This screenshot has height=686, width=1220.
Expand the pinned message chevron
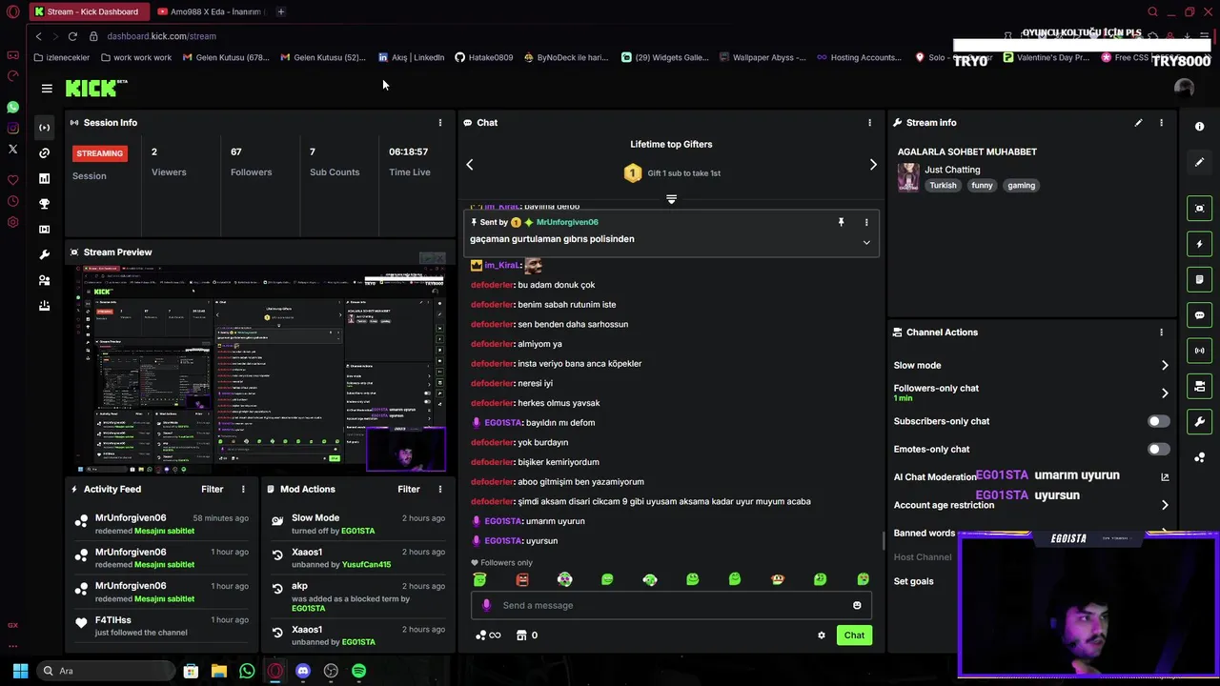coord(866,243)
